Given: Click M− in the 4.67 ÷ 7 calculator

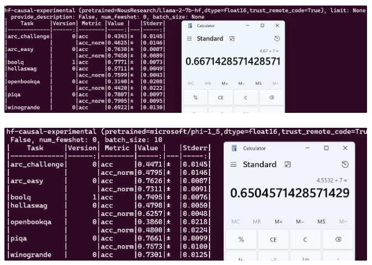Looking at the screenshot, I should (x=242, y=84).
